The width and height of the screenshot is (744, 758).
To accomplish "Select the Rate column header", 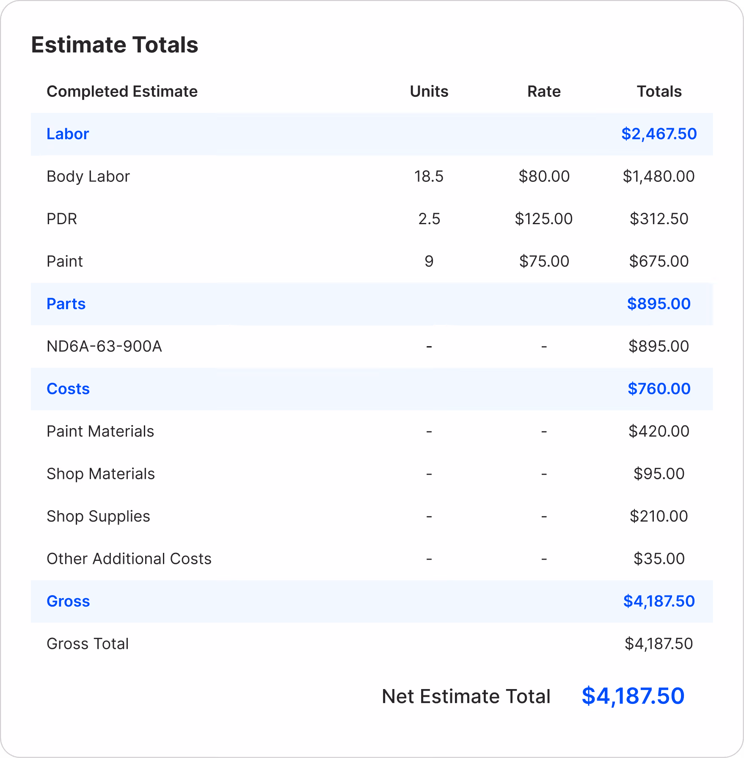I will (x=544, y=91).
